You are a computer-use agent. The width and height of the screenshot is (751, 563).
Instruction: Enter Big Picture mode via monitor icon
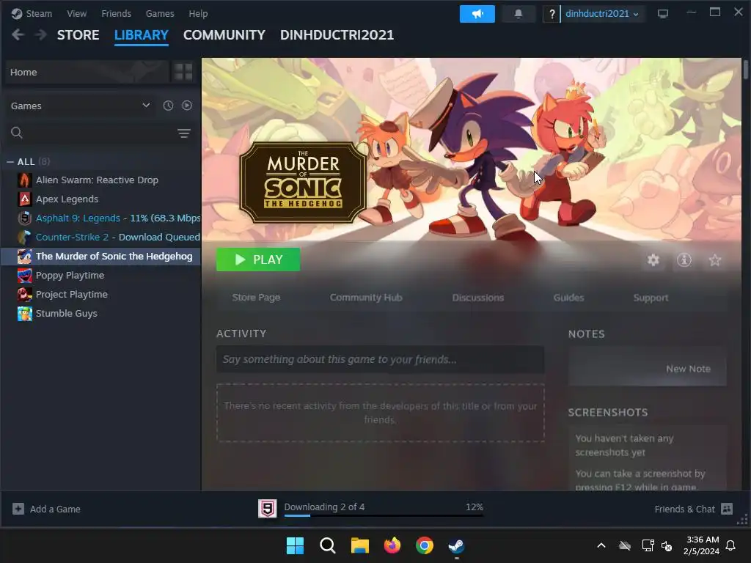pyautogui.click(x=663, y=14)
